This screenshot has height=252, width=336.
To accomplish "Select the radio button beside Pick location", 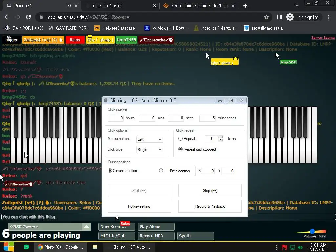I will [x=161, y=170].
